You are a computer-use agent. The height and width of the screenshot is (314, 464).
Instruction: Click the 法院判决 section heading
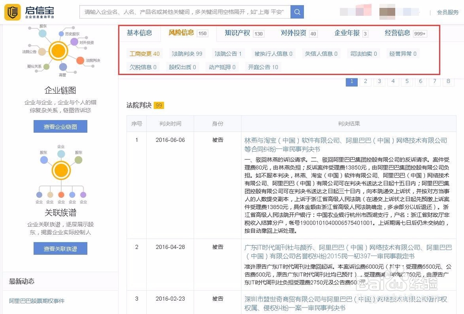[139, 105]
